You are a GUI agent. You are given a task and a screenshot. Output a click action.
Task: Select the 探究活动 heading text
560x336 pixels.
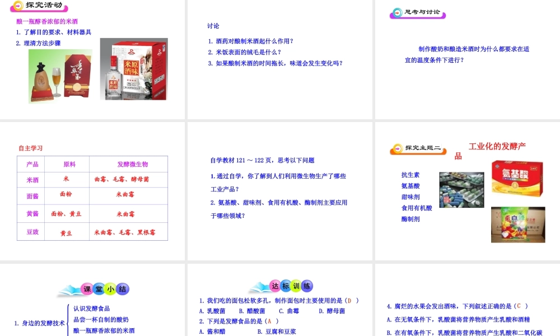[44, 6]
